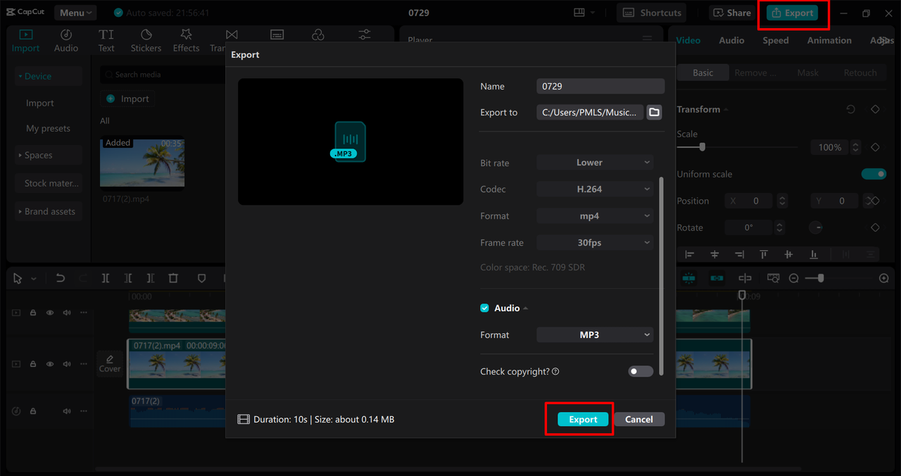
Task: Open the video Format mp4 dropdown
Action: [595, 216]
